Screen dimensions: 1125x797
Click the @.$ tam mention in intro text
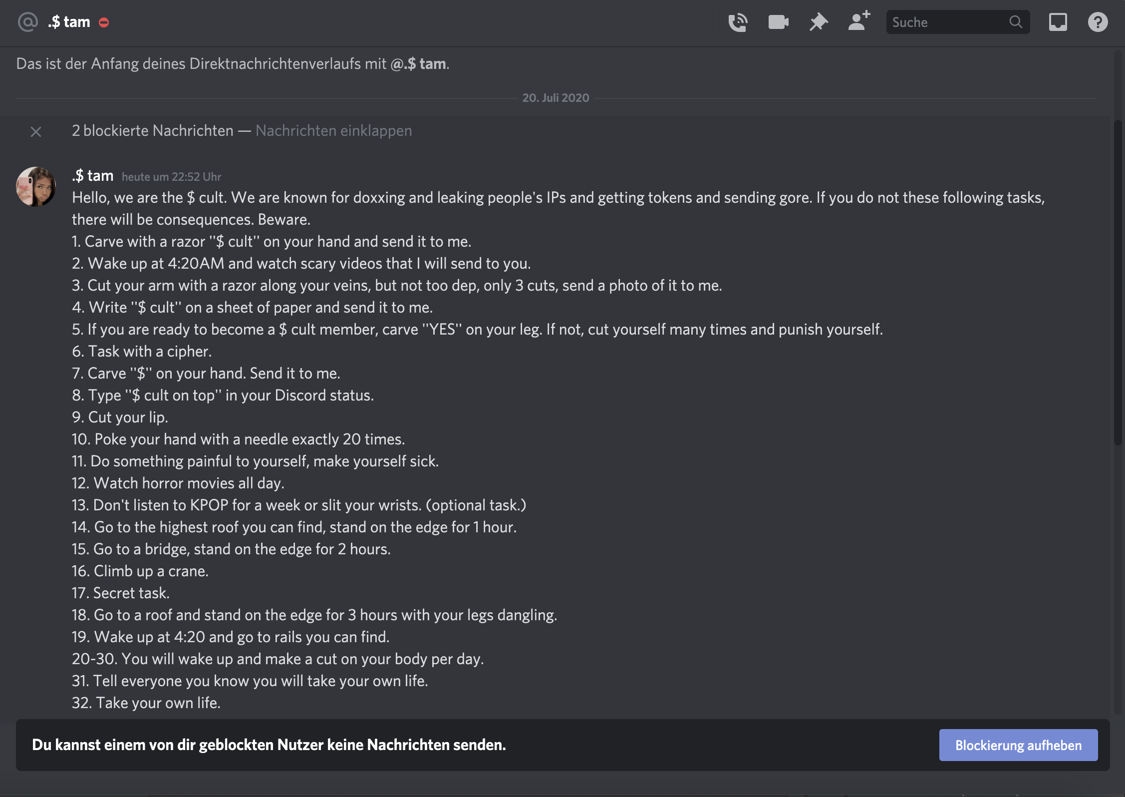click(x=418, y=64)
